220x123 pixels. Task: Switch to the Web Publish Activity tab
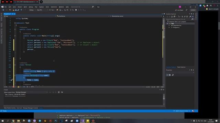[x=10, y=108]
